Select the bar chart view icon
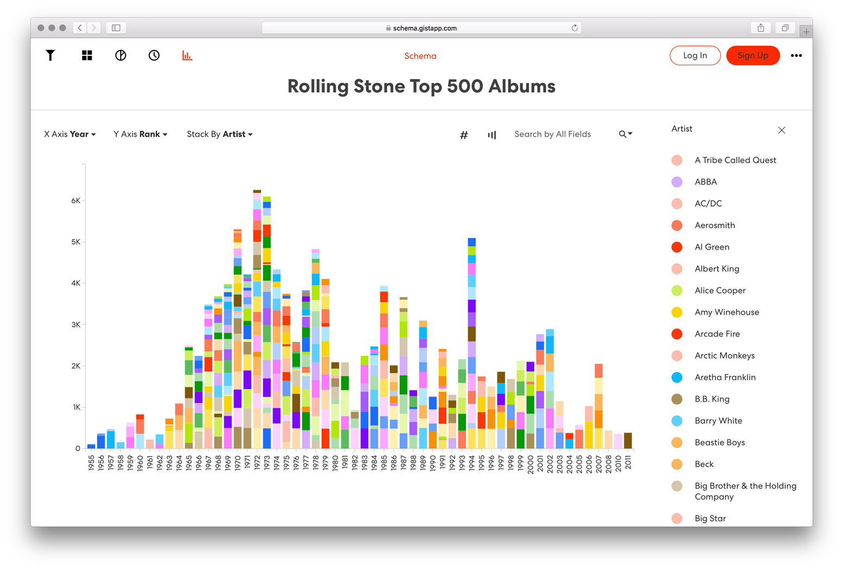 click(x=187, y=55)
